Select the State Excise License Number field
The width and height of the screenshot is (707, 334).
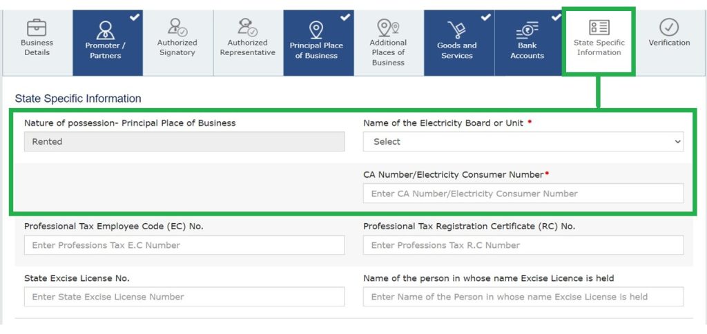pos(184,297)
